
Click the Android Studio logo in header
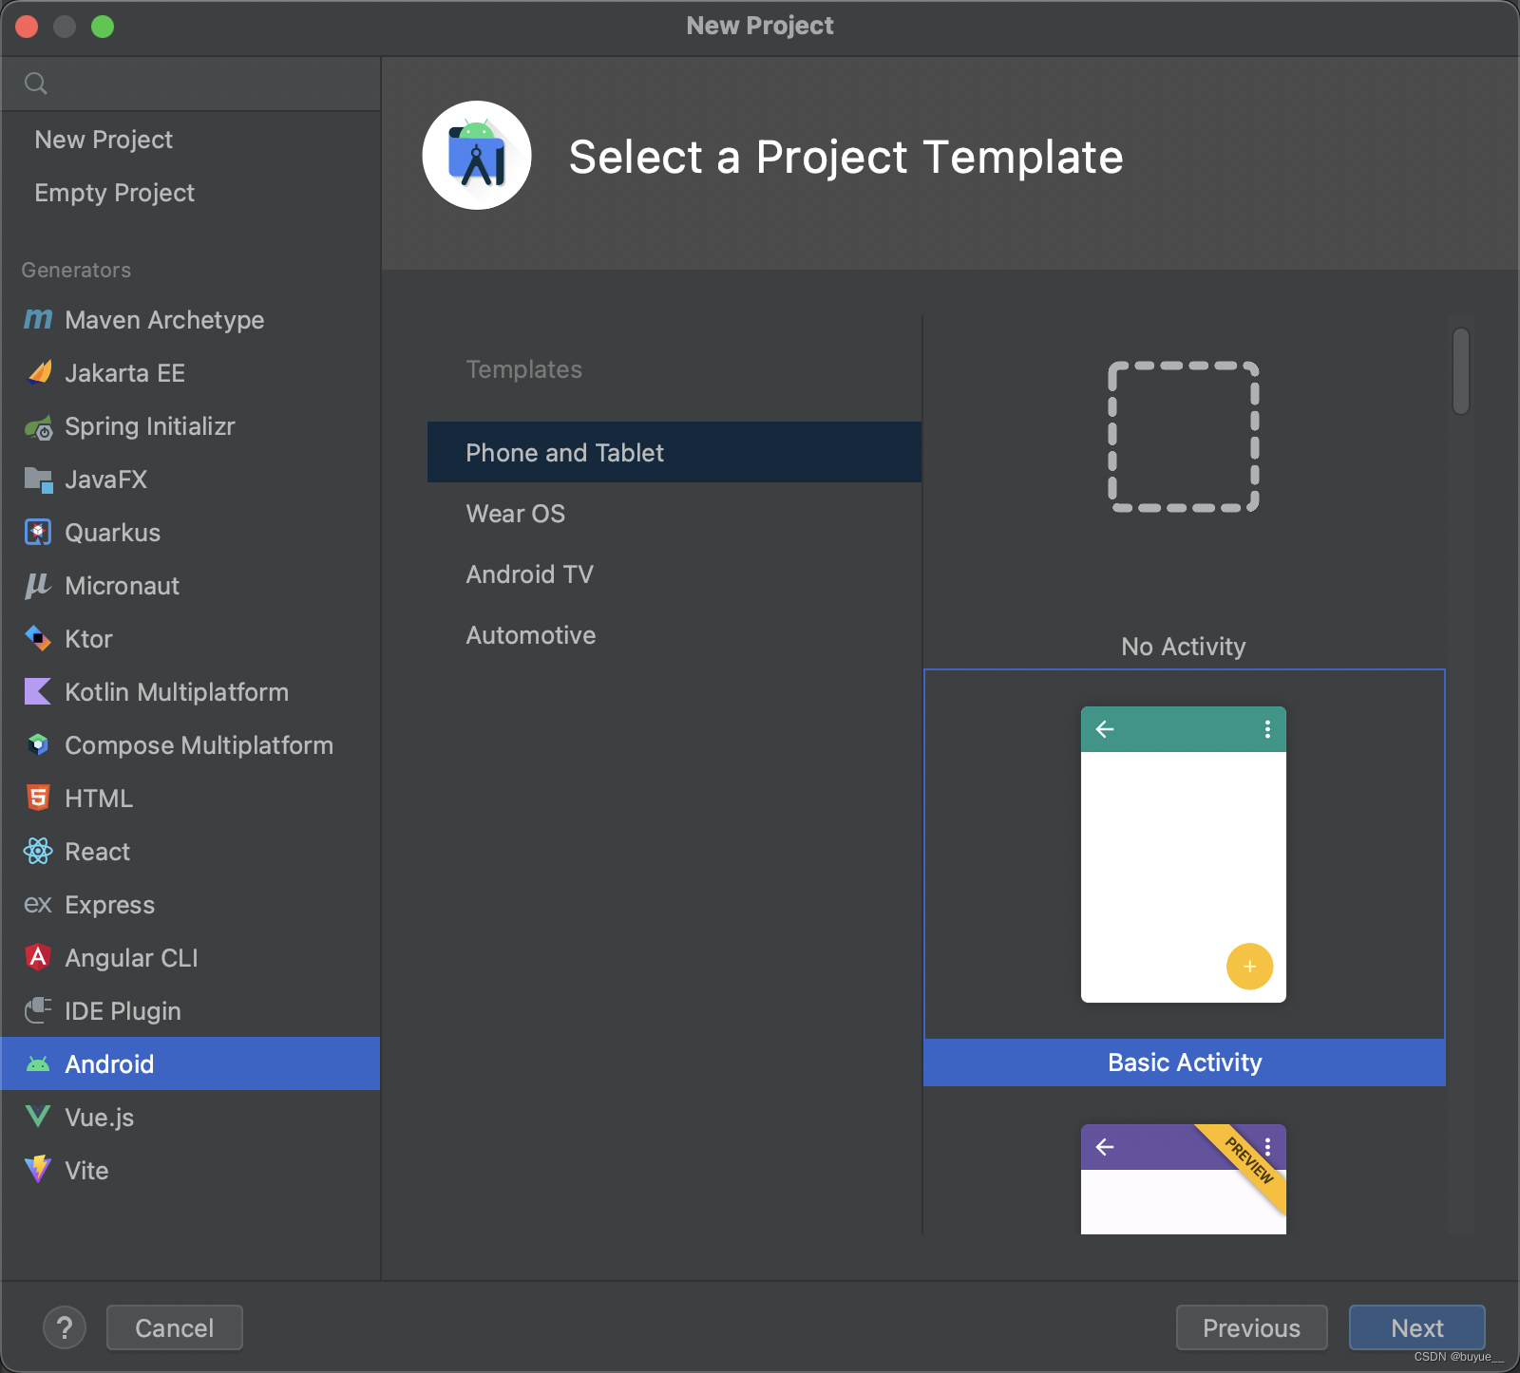(477, 156)
